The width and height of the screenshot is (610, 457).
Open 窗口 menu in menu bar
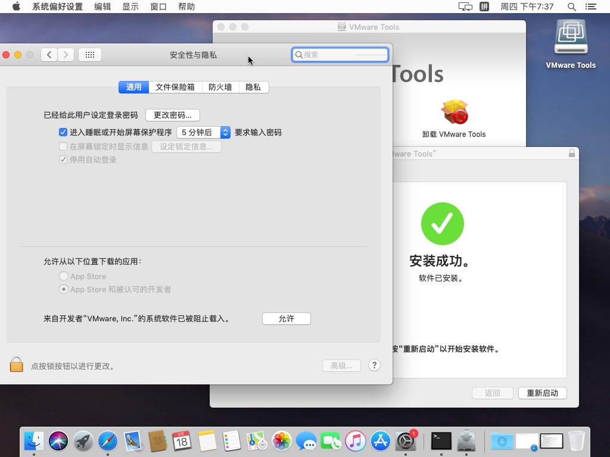pos(158,7)
